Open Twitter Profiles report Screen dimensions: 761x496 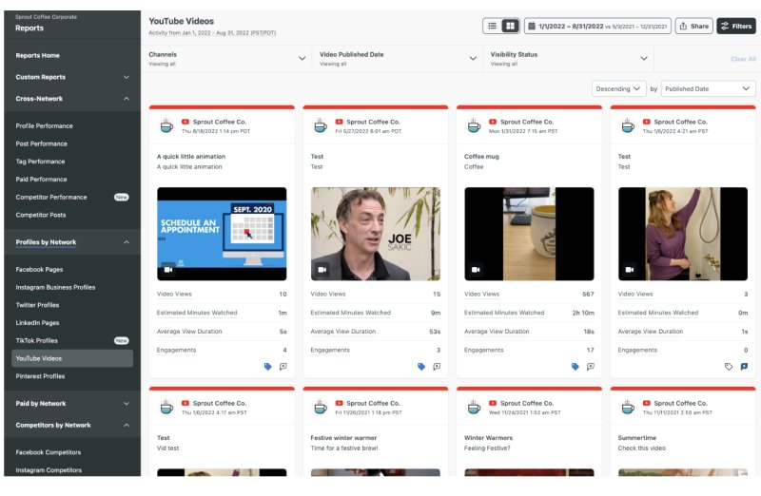37,305
